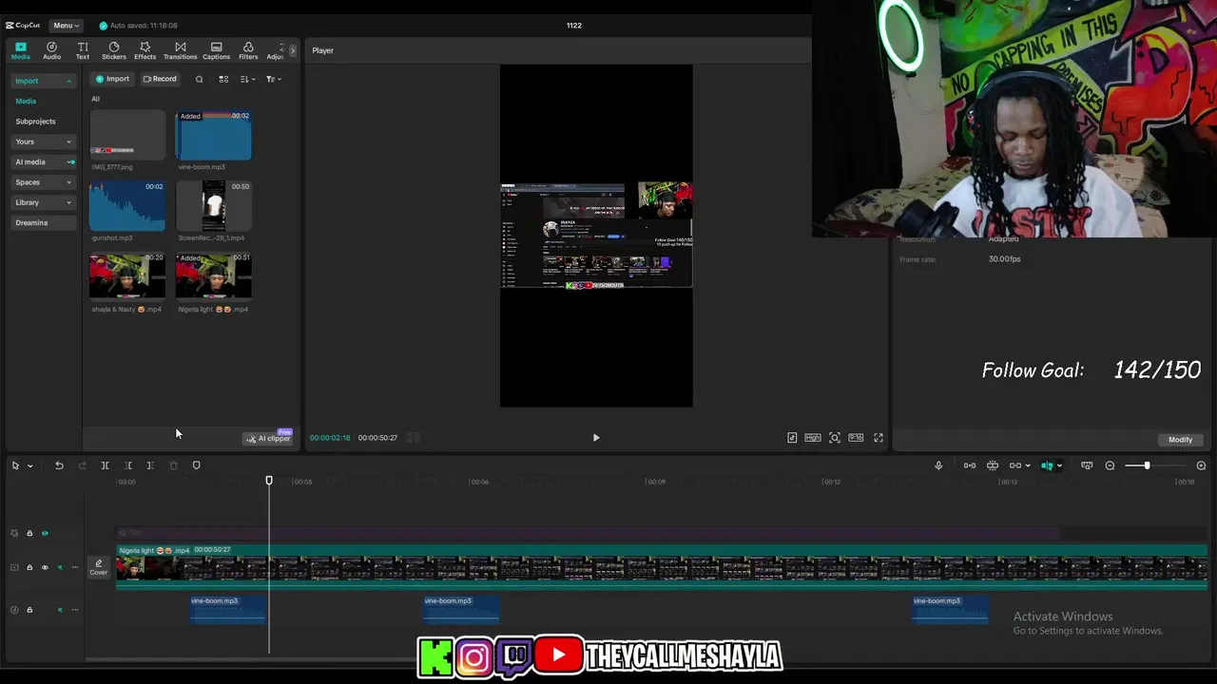Open the Filters tab
The image size is (1217, 684).
(x=248, y=50)
